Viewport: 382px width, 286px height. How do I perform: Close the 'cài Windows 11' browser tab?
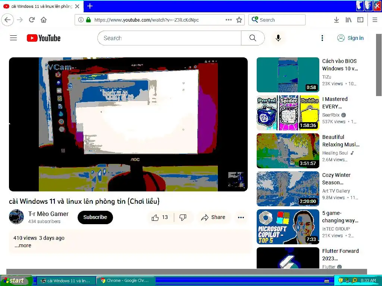(x=77, y=6)
